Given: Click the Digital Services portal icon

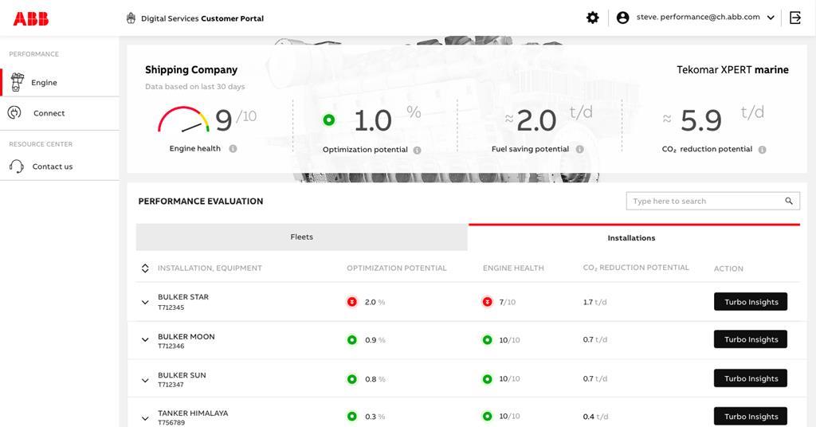Looking at the screenshot, I should click(131, 18).
